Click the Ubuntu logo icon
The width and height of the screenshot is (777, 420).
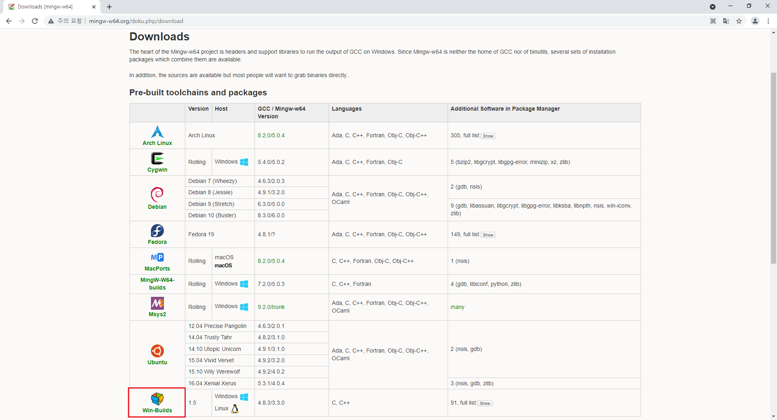tap(157, 351)
